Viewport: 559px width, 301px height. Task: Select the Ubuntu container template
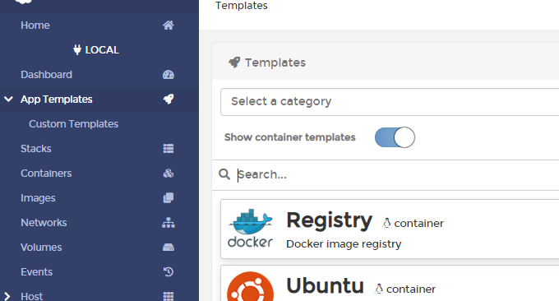(x=390, y=283)
